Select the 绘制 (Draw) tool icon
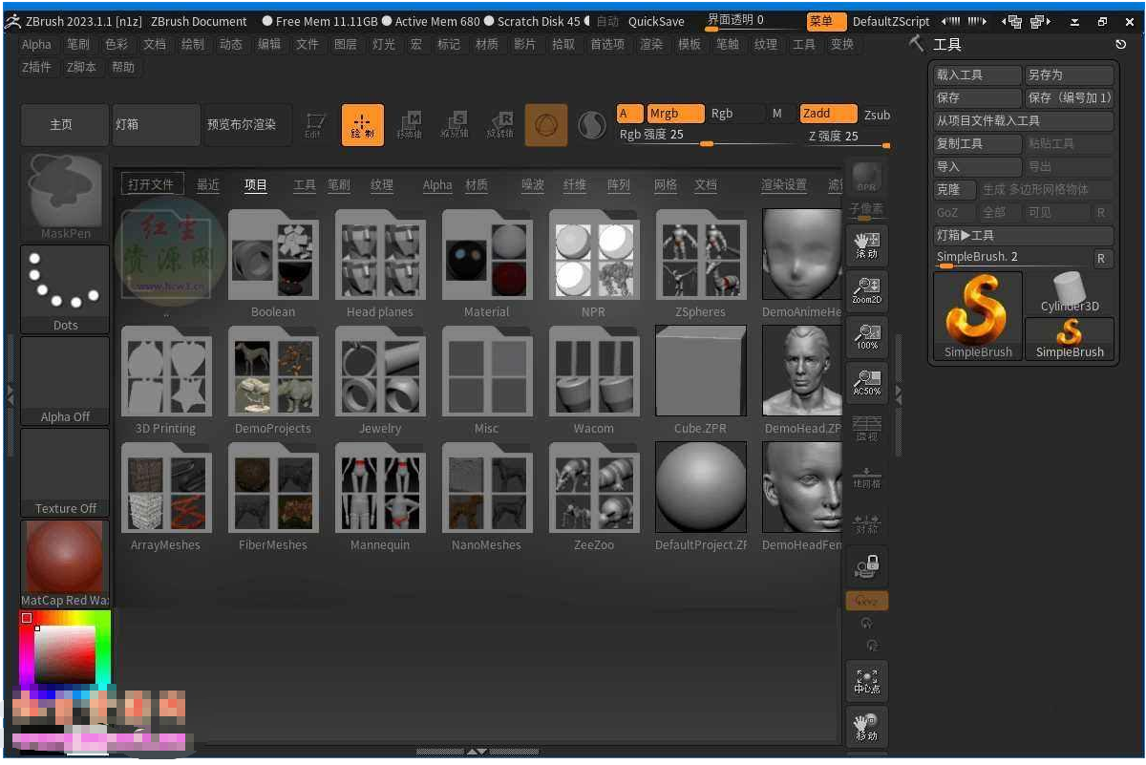 click(363, 125)
